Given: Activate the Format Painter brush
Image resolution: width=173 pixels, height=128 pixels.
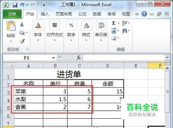Looking at the screenshot, I should tap(22, 41).
